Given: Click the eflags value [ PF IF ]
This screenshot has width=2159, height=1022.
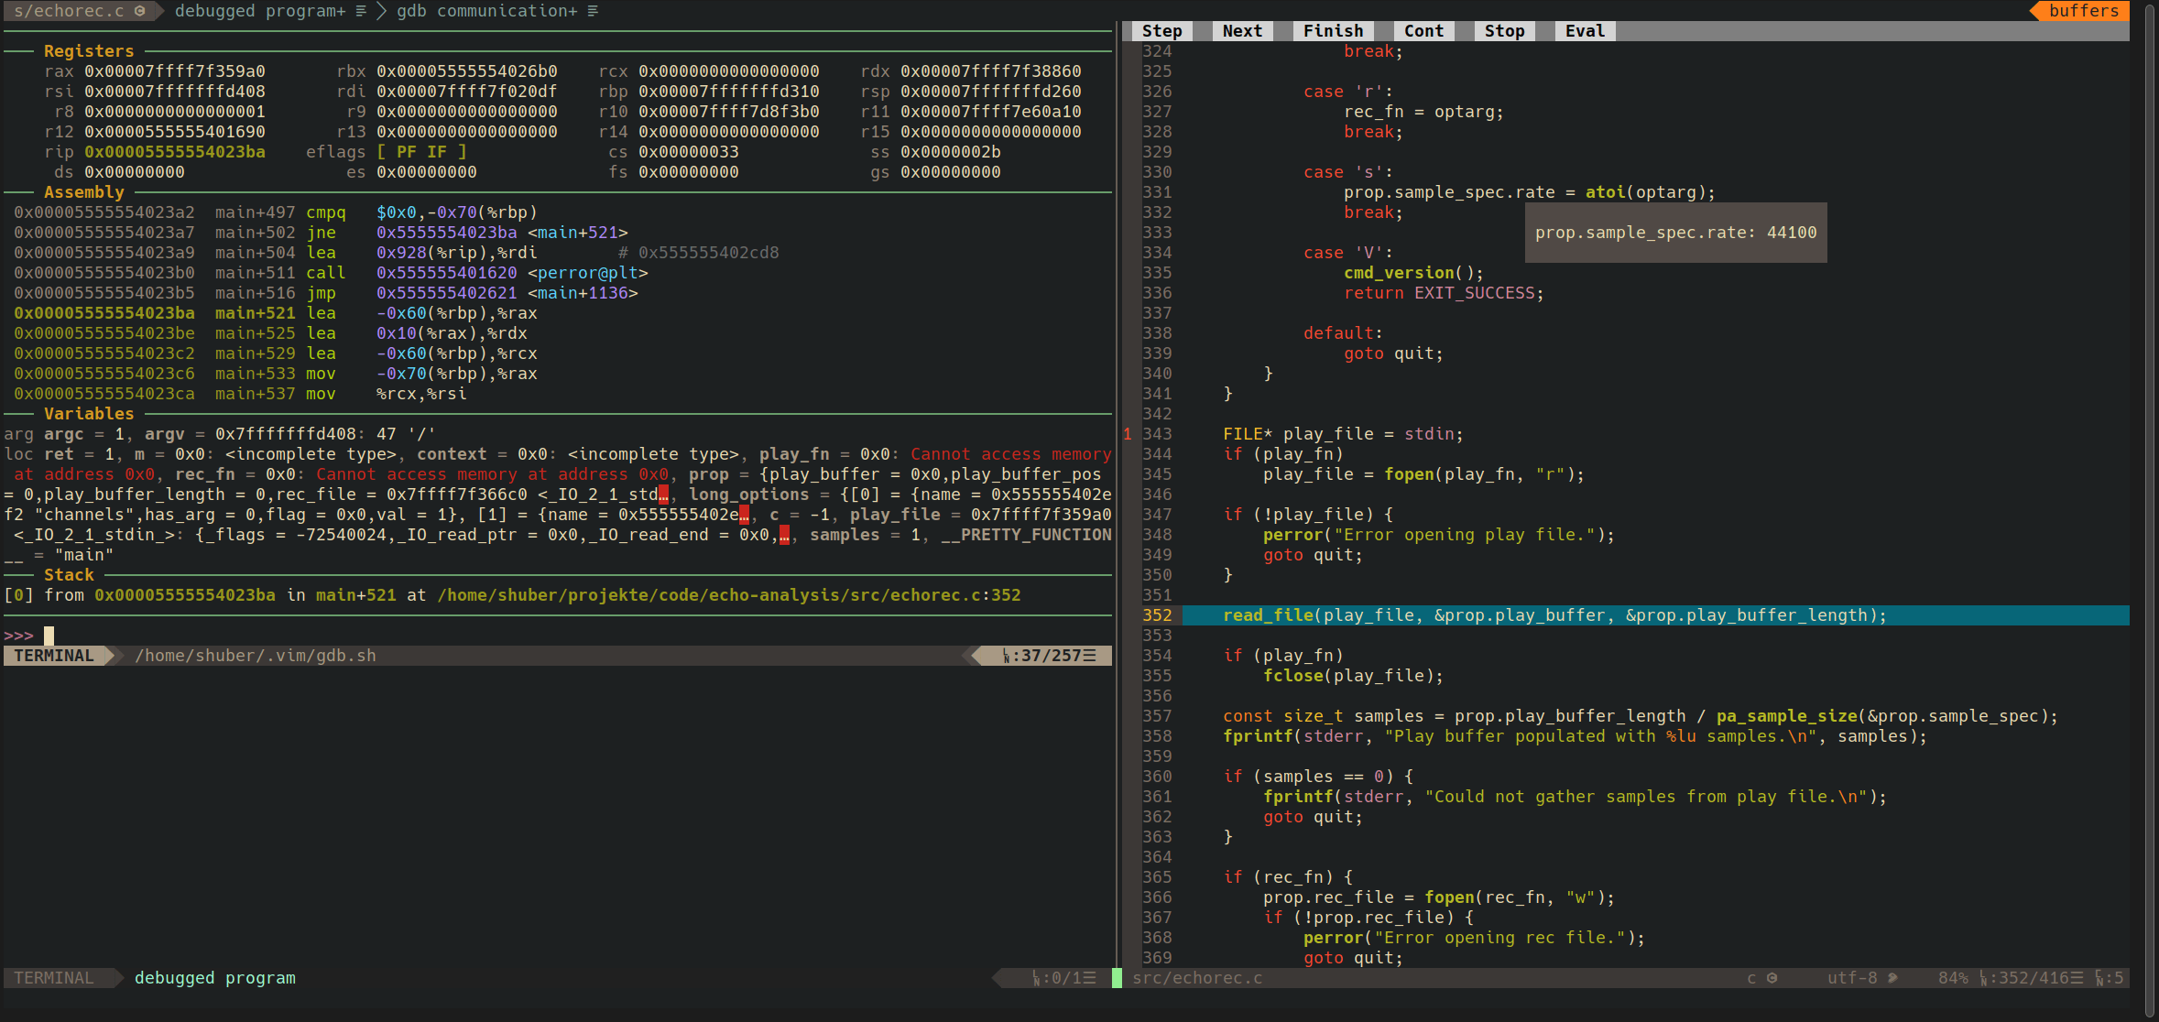Looking at the screenshot, I should click(421, 152).
